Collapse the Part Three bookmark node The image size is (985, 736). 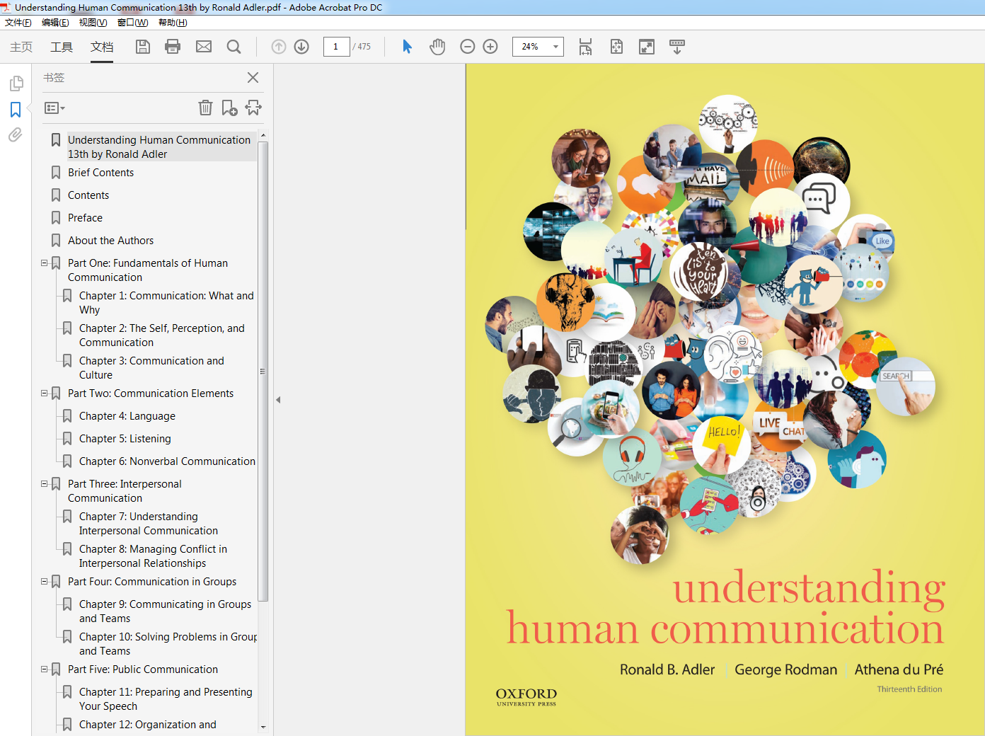pyautogui.click(x=45, y=484)
